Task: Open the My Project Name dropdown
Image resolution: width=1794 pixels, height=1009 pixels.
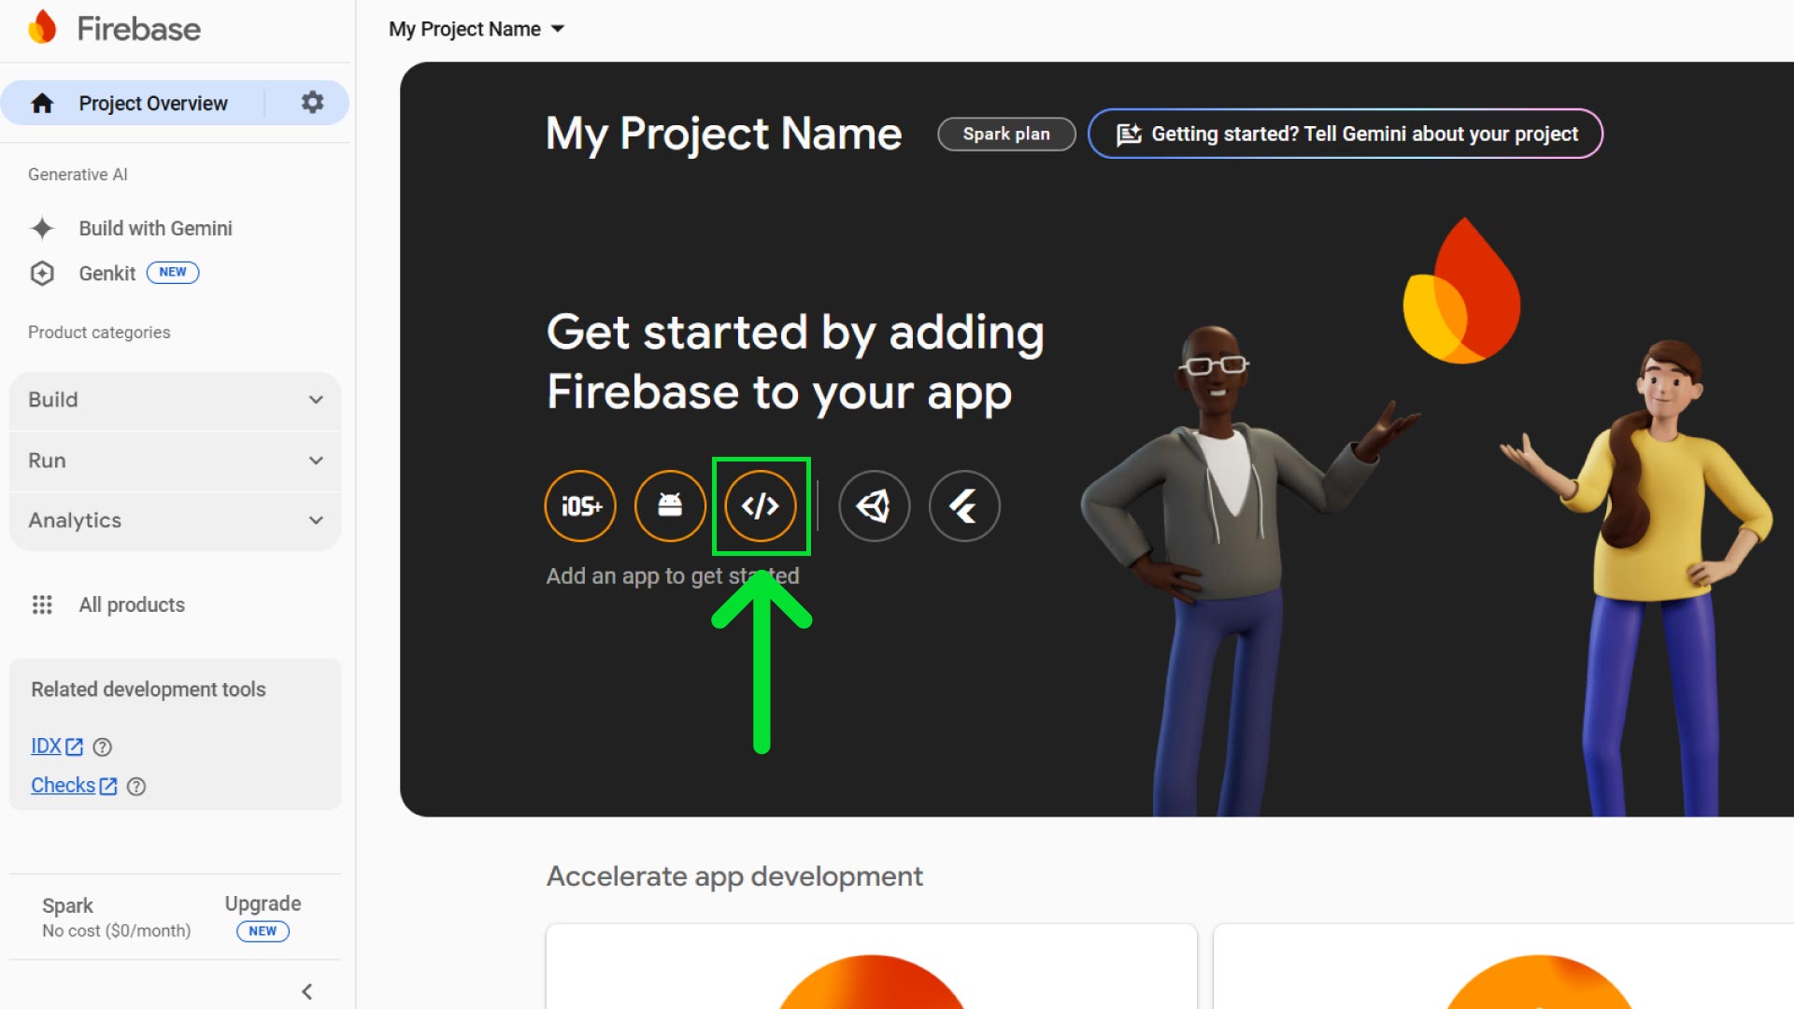Action: click(477, 28)
